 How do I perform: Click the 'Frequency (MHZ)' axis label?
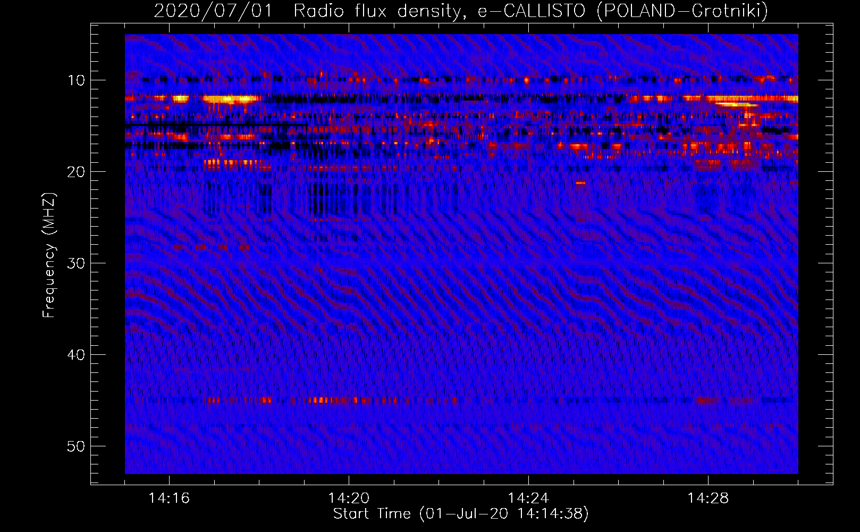(x=49, y=255)
